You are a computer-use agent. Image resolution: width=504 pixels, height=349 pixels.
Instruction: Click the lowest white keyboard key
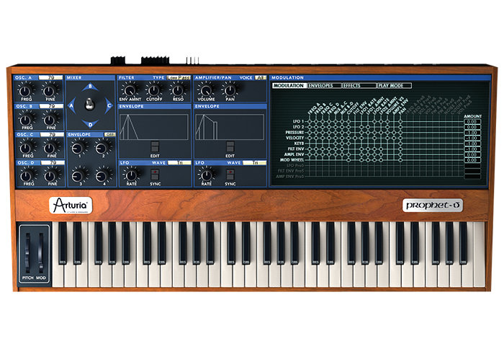58,275
